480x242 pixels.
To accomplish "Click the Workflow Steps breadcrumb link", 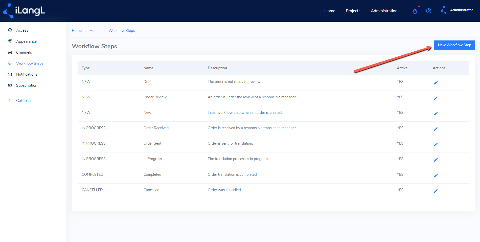I will 122,31.
